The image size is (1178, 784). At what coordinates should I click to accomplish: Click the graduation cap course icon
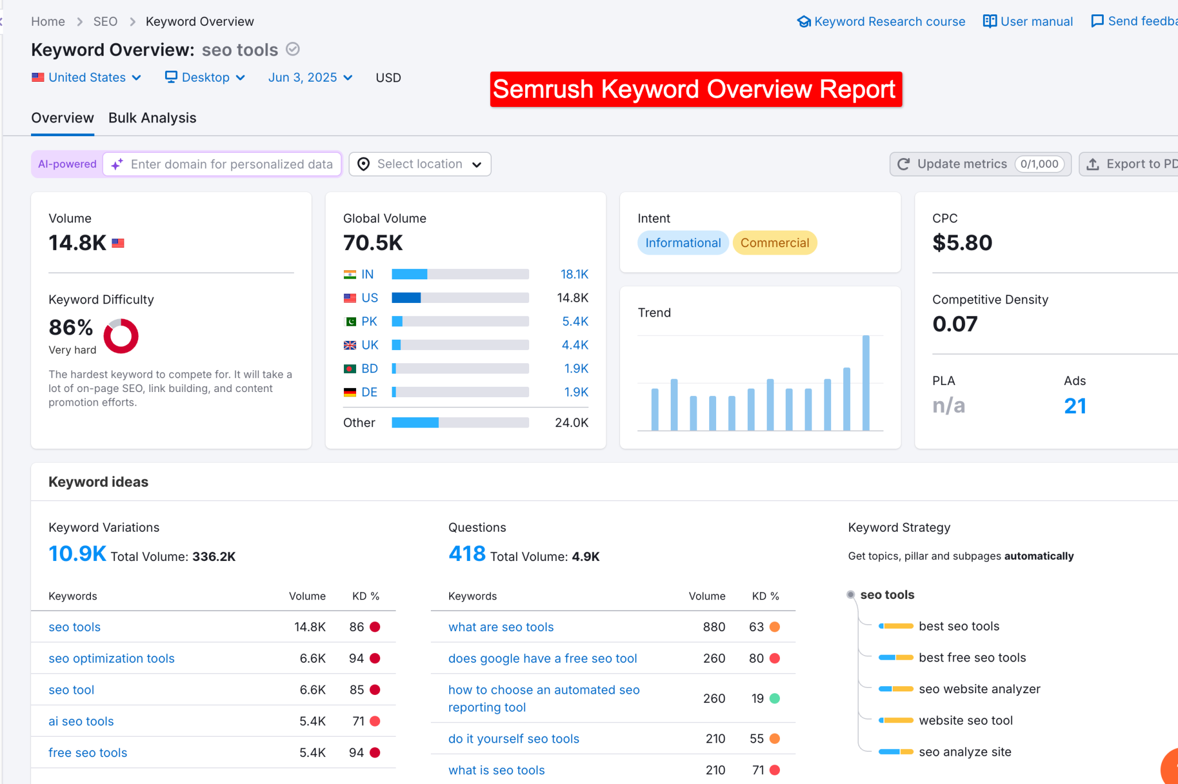pyautogui.click(x=804, y=21)
